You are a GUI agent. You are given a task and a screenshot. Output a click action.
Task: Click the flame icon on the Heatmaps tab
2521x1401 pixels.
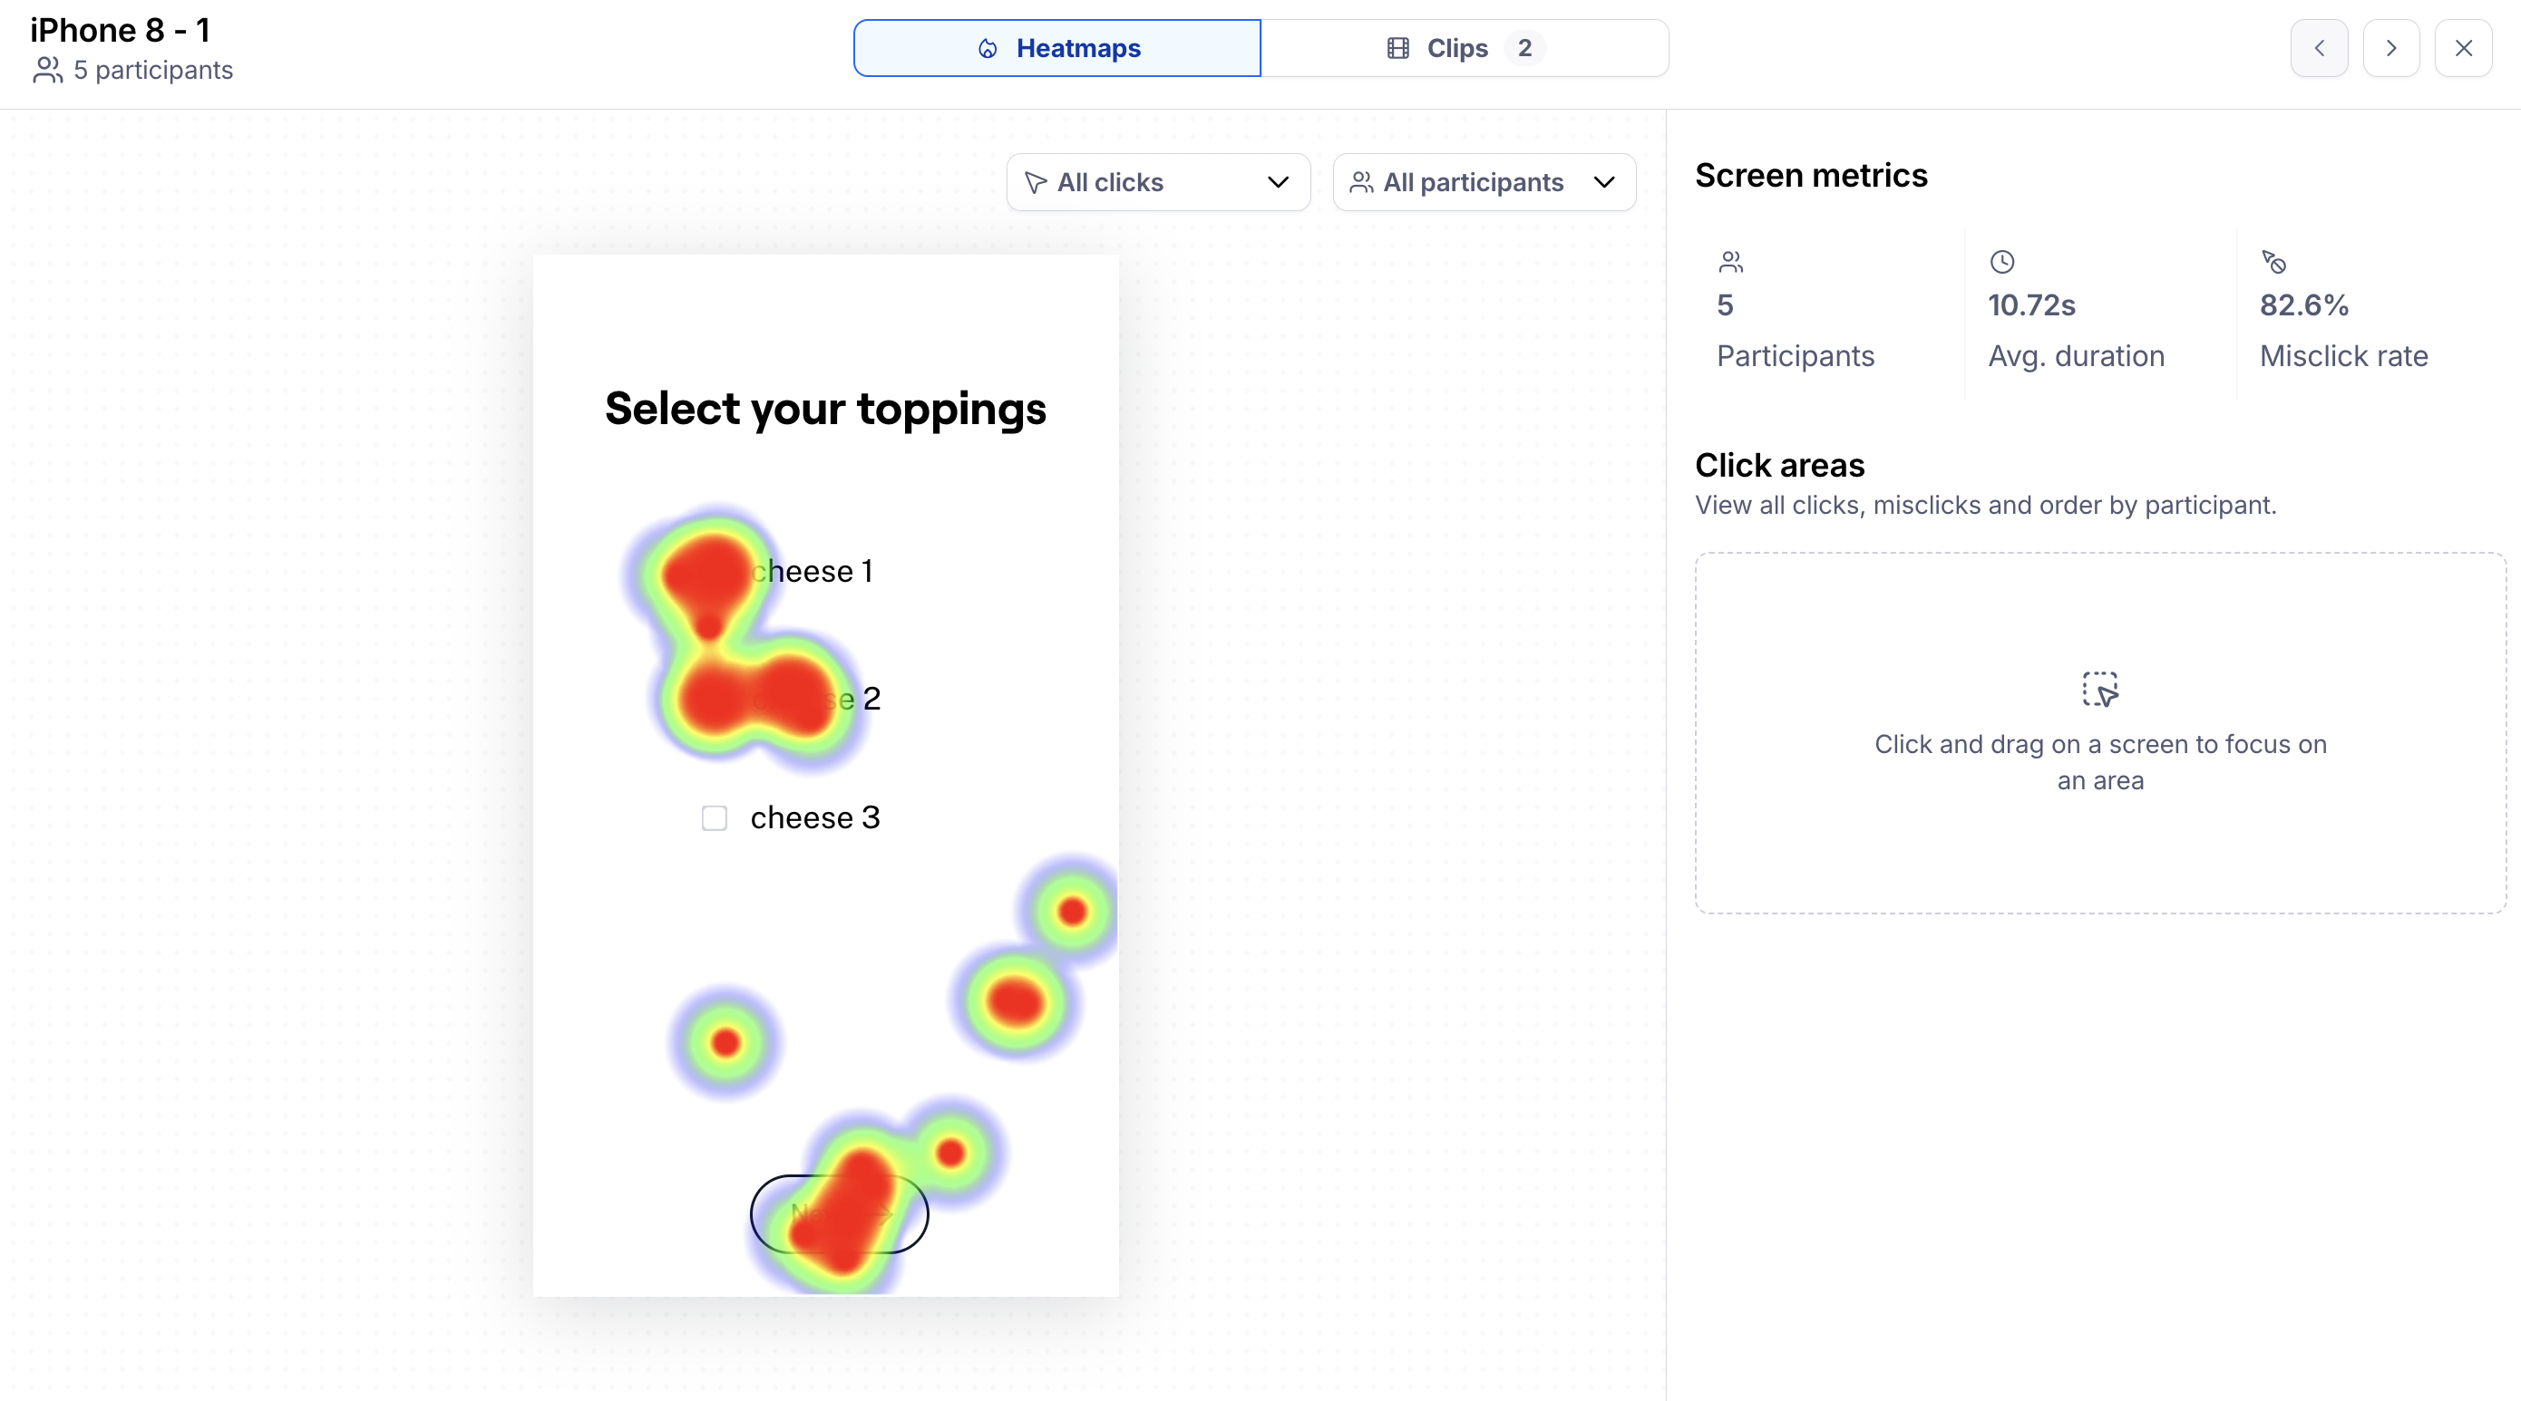(x=988, y=48)
